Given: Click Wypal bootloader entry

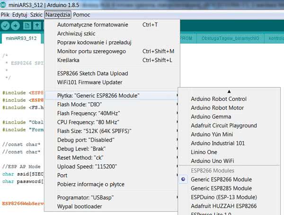Looking at the screenshot, I should coord(80,206).
